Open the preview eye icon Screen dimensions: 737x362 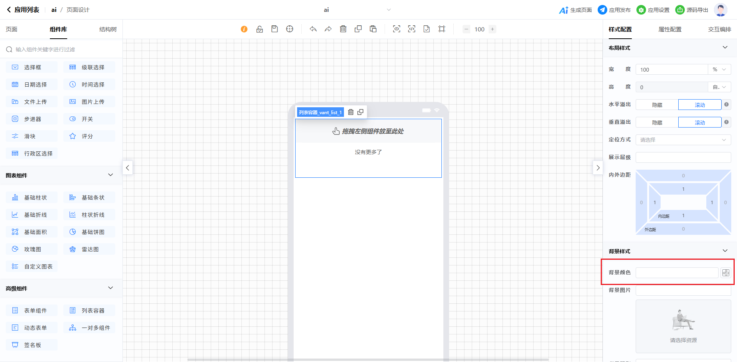397,29
